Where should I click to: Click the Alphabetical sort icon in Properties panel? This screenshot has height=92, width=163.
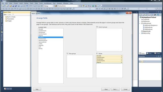pyautogui.click(x=142, y=62)
